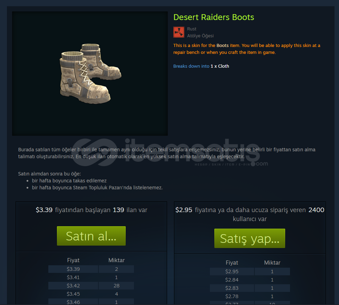Viewport: 339px width, 305px height.
Task: Click the $3.39 starting price in the summary
Action: pos(44,210)
